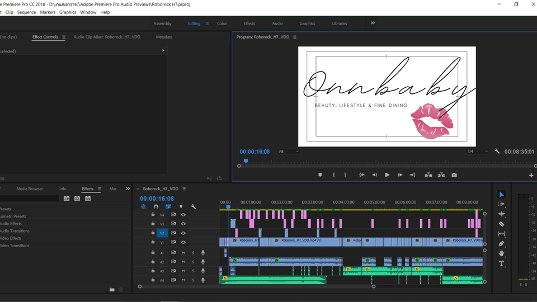The width and height of the screenshot is (537, 302).
Task: Mute audio track A1
Action: click(x=183, y=253)
